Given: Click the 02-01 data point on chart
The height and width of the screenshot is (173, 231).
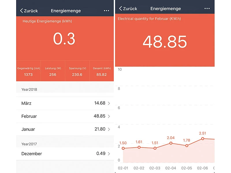Looking at the screenshot, I should (x=123, y=148).
